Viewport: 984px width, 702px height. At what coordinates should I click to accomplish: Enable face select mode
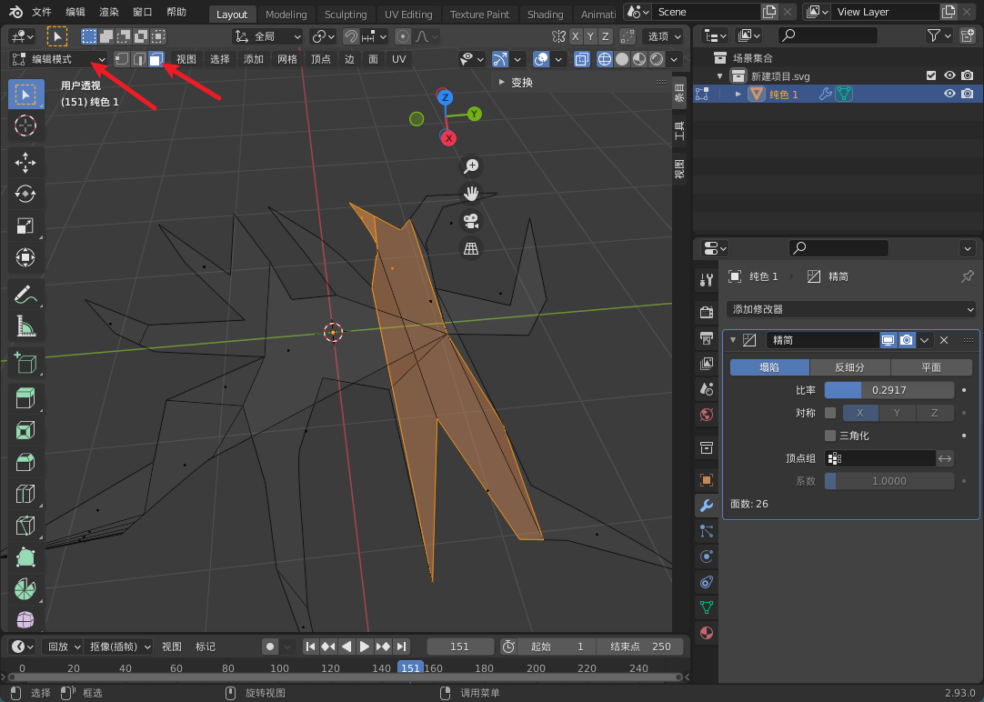(x=156, y=59)
